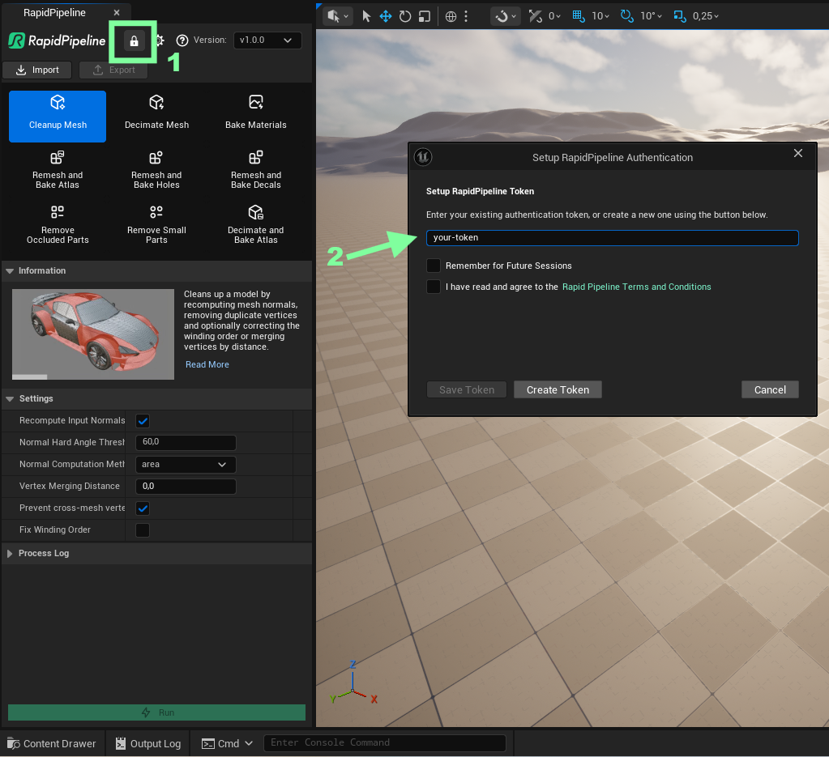The height and width of the screenshot is (757, 829).
Task: Click the lock authentication icon
Action: (x=134, y=40)
